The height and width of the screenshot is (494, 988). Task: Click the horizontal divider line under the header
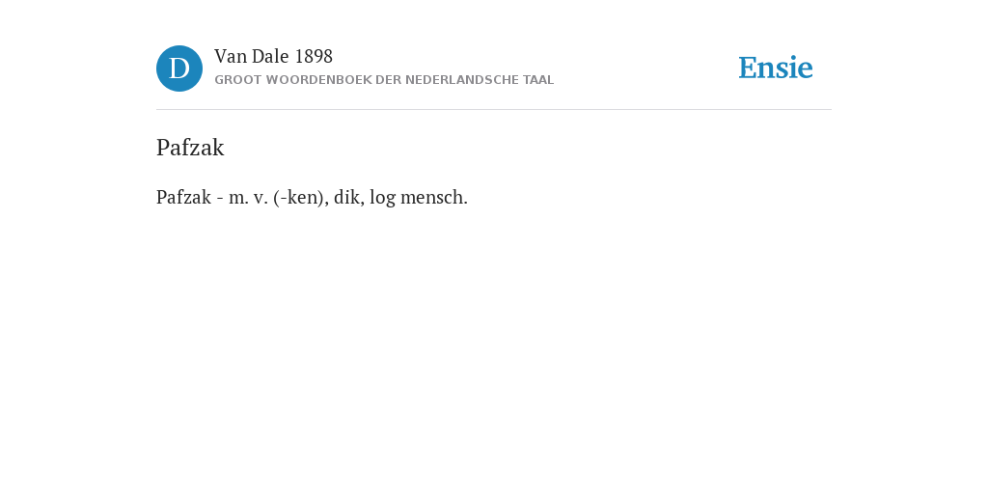pyautogui.click(x=494, y=110)
